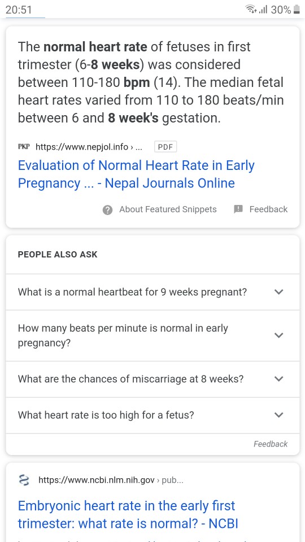Tap the ncbi.nlm.nih.gov URL breadcrumb
This screenshot has width=305, height=542.
(x=111, y=480)
